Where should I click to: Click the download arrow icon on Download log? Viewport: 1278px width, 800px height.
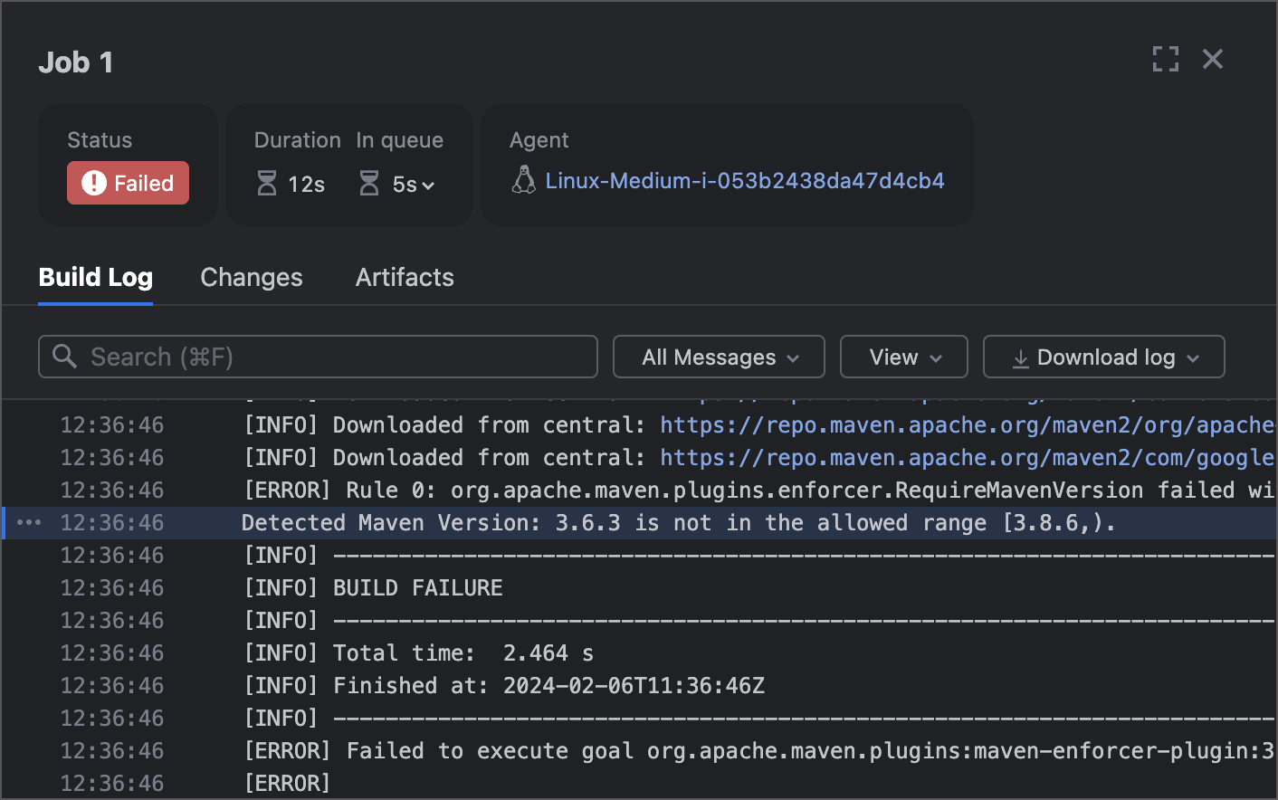(1020, 357)
